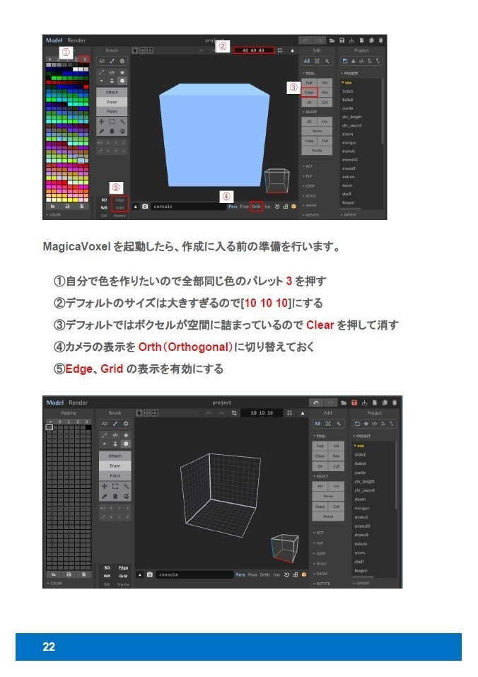Select Orth camera mode in the upper screenshot
Image resolution: width=478 pixels, height=677 pixels.
[256, 207]
